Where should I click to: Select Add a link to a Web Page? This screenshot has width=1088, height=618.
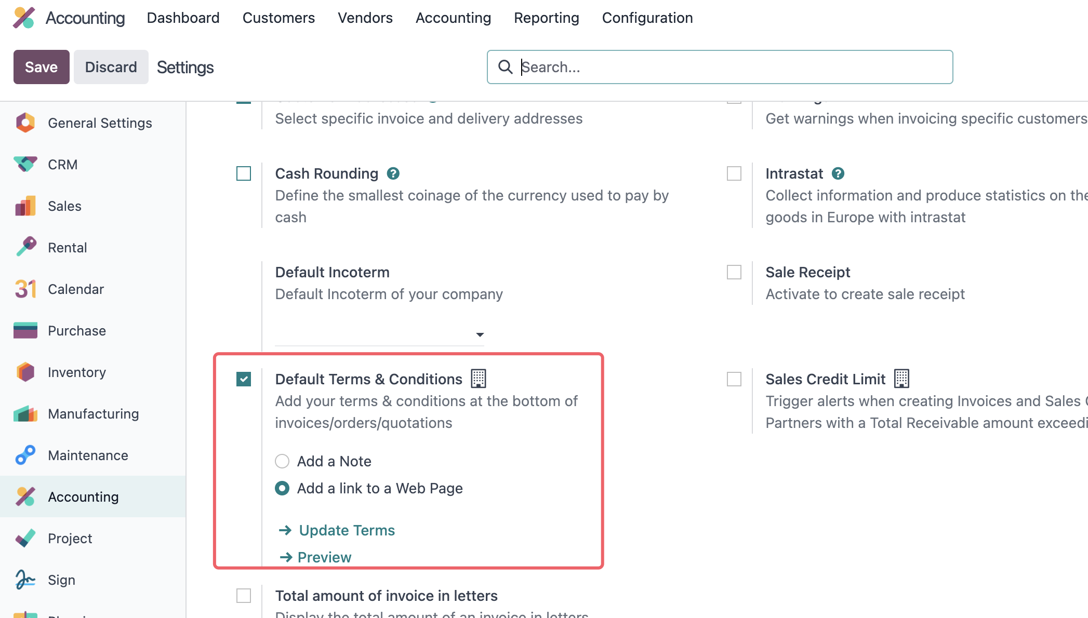click(282, 488)
